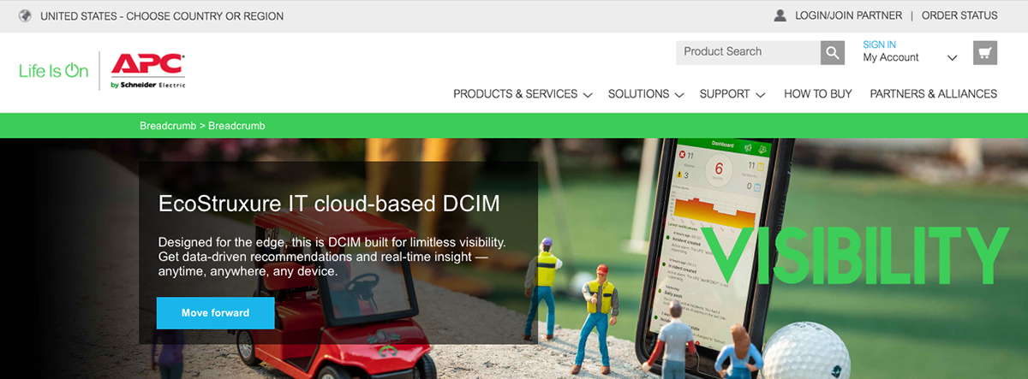Screen dimensions: 1028x379
Task: Open Partners & Alliances page
Action: tap(934, 94)
